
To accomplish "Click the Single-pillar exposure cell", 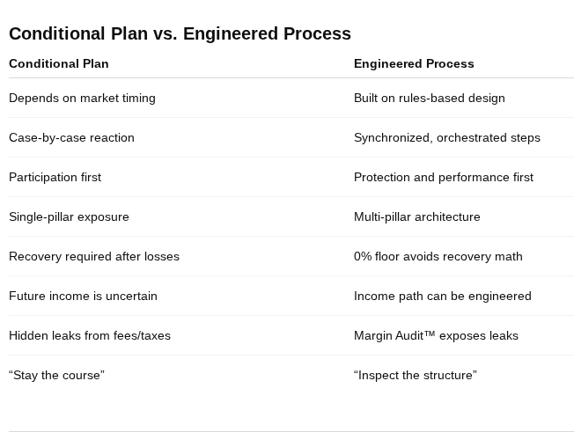I will tap(69, 216).
